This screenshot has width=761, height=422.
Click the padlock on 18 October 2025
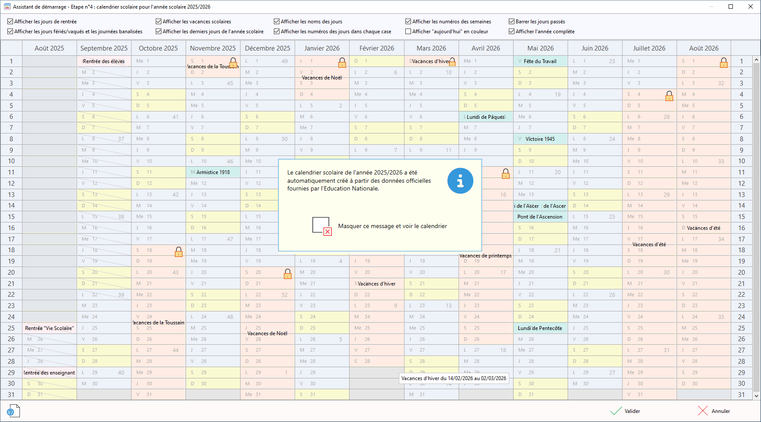[179, 252]
